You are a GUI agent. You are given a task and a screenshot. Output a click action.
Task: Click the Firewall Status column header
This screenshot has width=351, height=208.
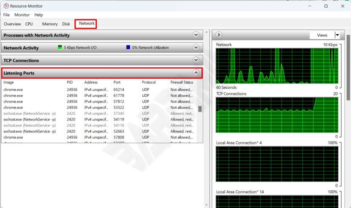point(181,82)
